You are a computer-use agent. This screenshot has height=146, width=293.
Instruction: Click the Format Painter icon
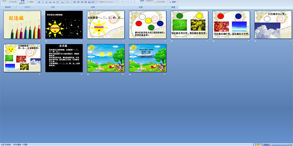click(x=13, y=2)
